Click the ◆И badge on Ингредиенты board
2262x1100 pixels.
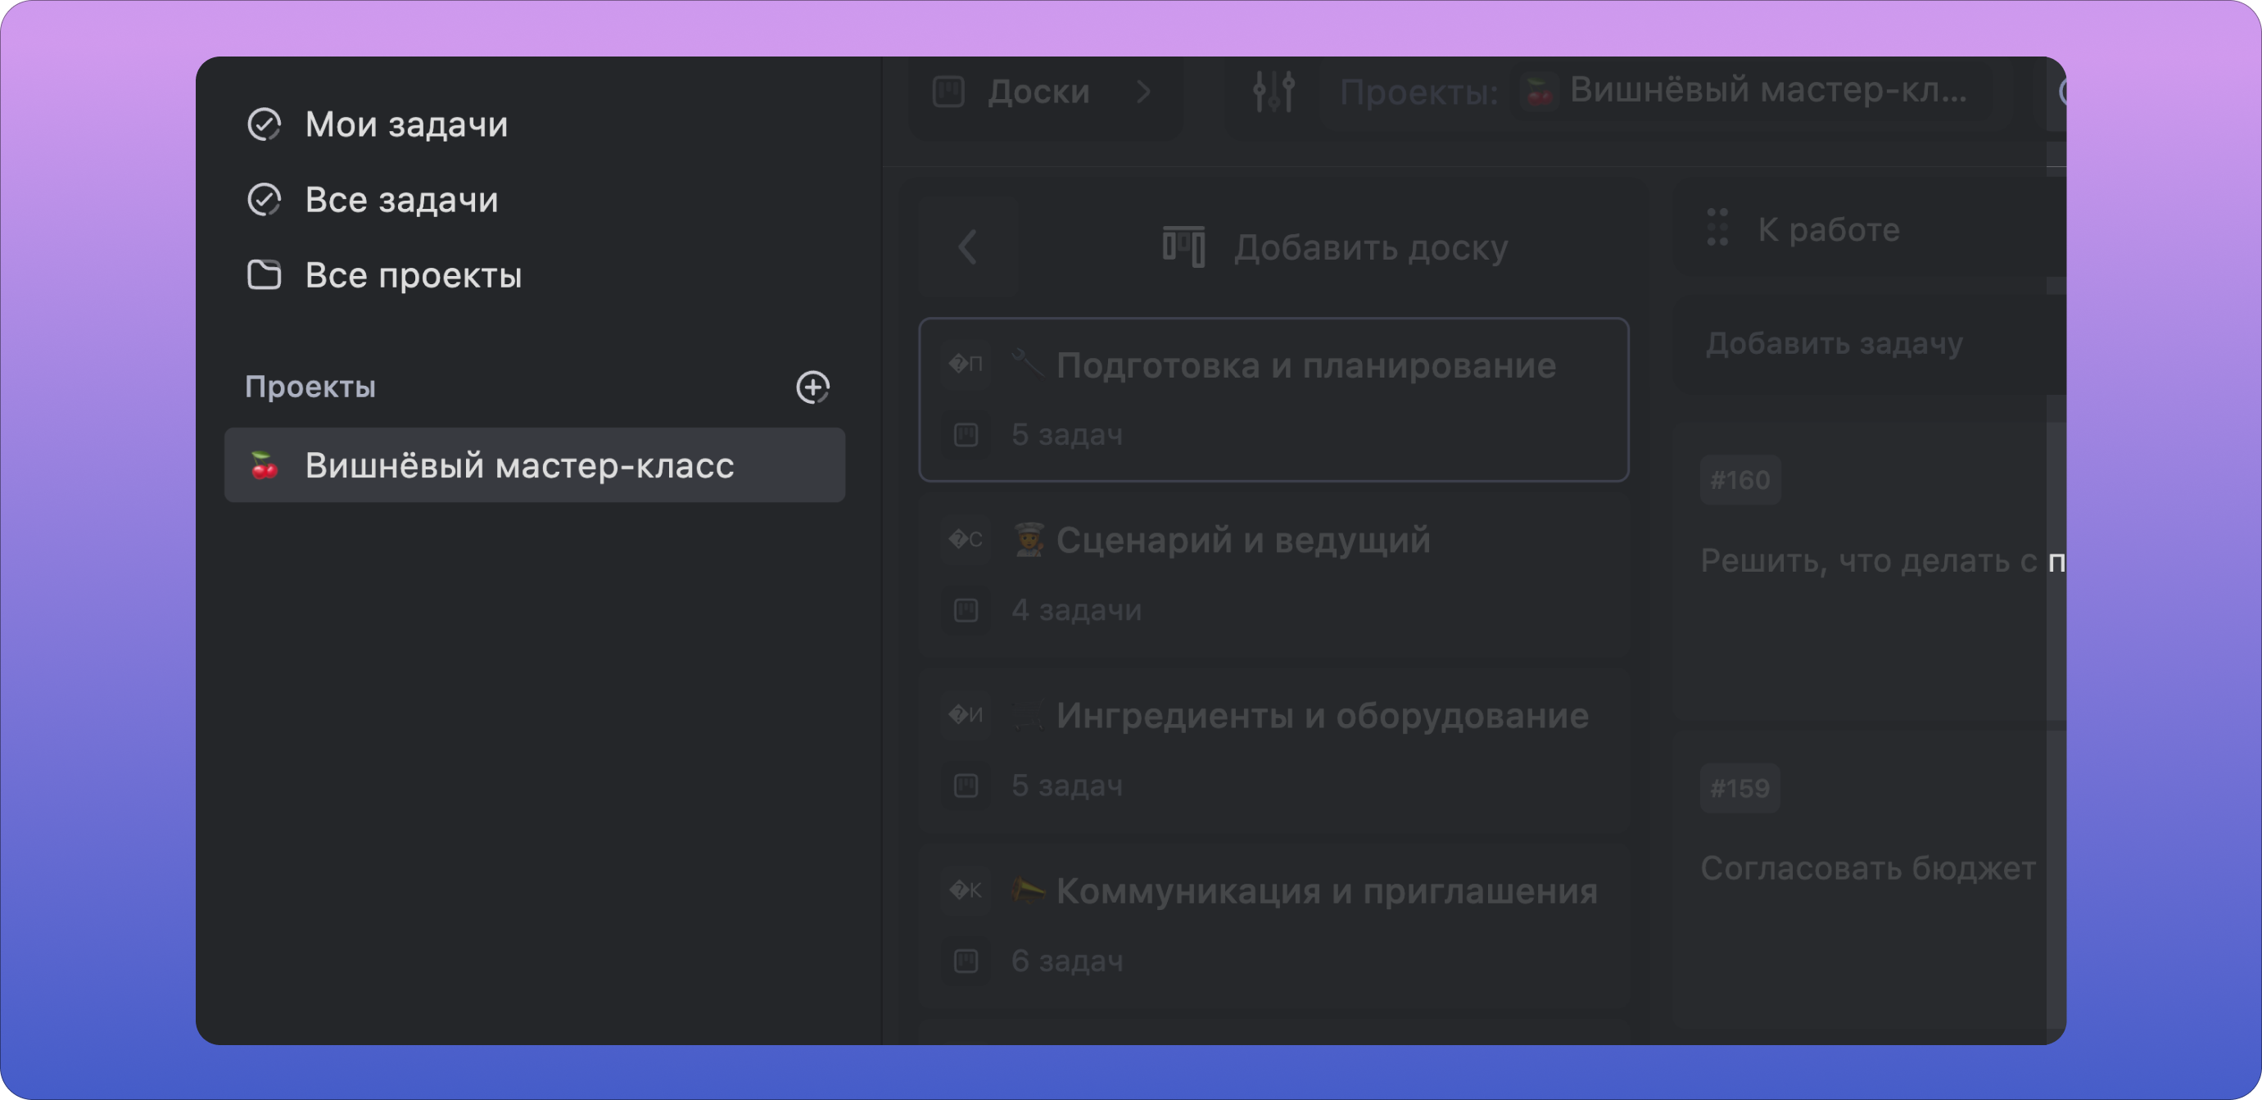[966, 714]
